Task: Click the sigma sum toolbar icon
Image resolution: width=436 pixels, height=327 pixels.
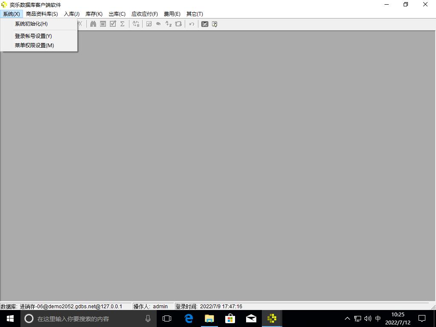Action: (x=122, y=24)
